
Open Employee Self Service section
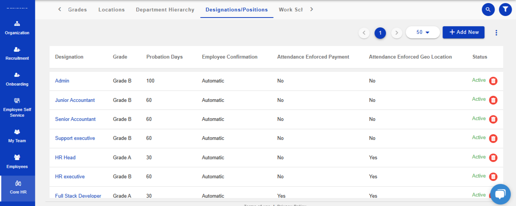coord(17,107)
